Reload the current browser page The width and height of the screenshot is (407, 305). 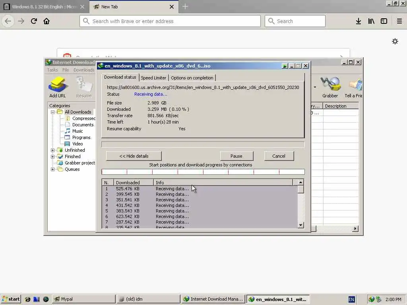34,21
